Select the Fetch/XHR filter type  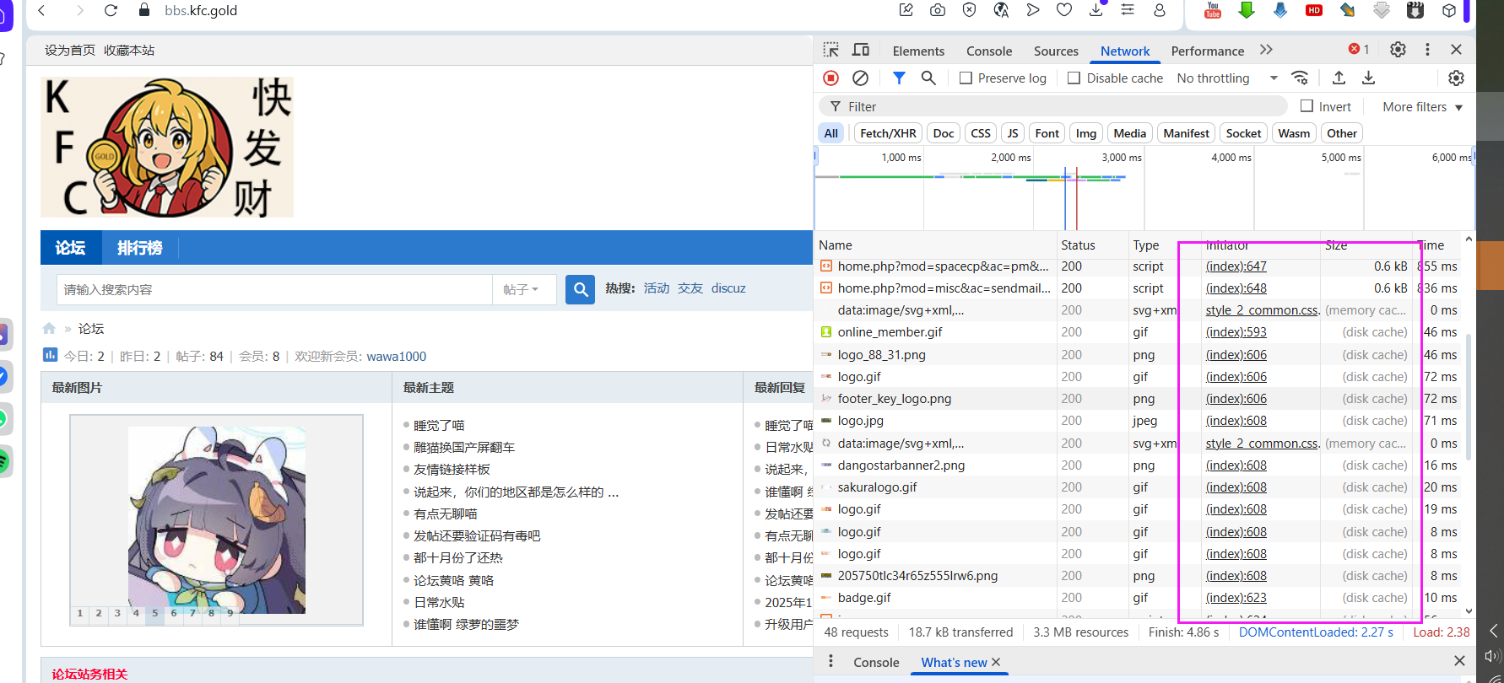pos(888,133)
